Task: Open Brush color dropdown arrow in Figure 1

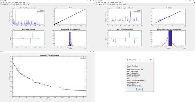Action: click(x=19, y=4)
